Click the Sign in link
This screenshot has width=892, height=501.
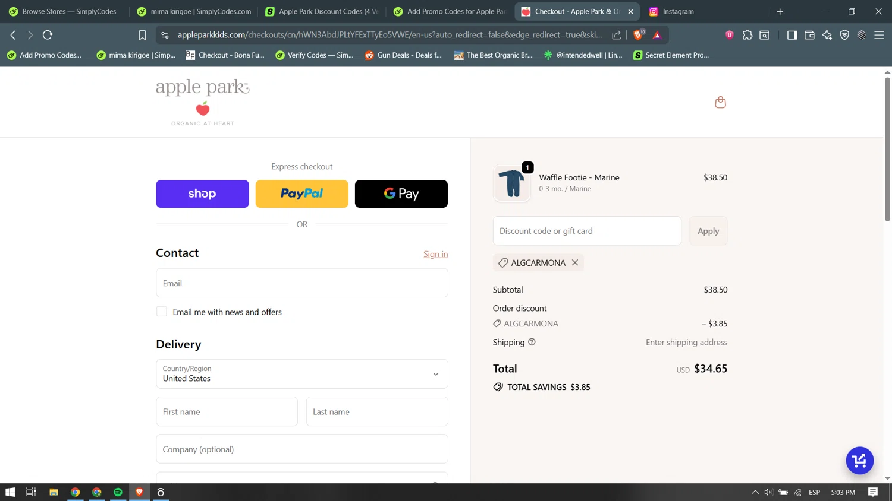coord(436,254)
